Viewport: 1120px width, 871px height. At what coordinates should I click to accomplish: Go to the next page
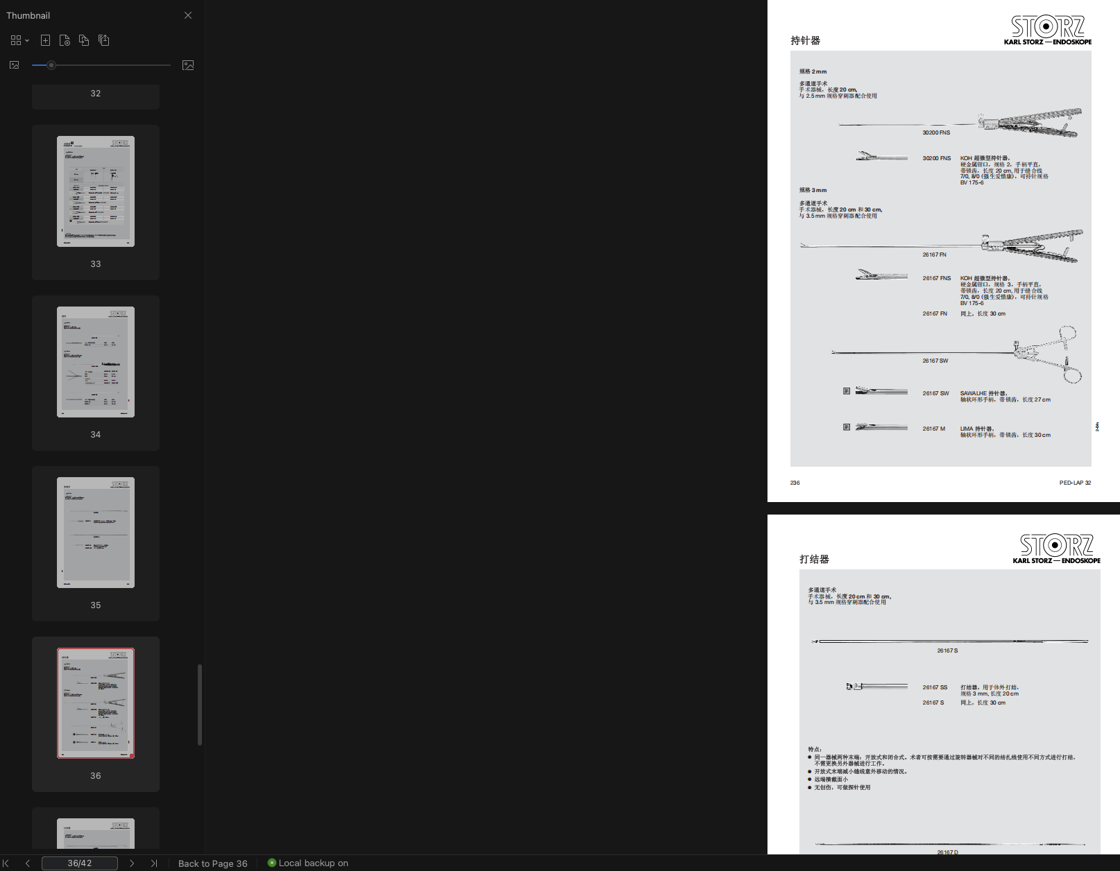click(x=132, y=863)
